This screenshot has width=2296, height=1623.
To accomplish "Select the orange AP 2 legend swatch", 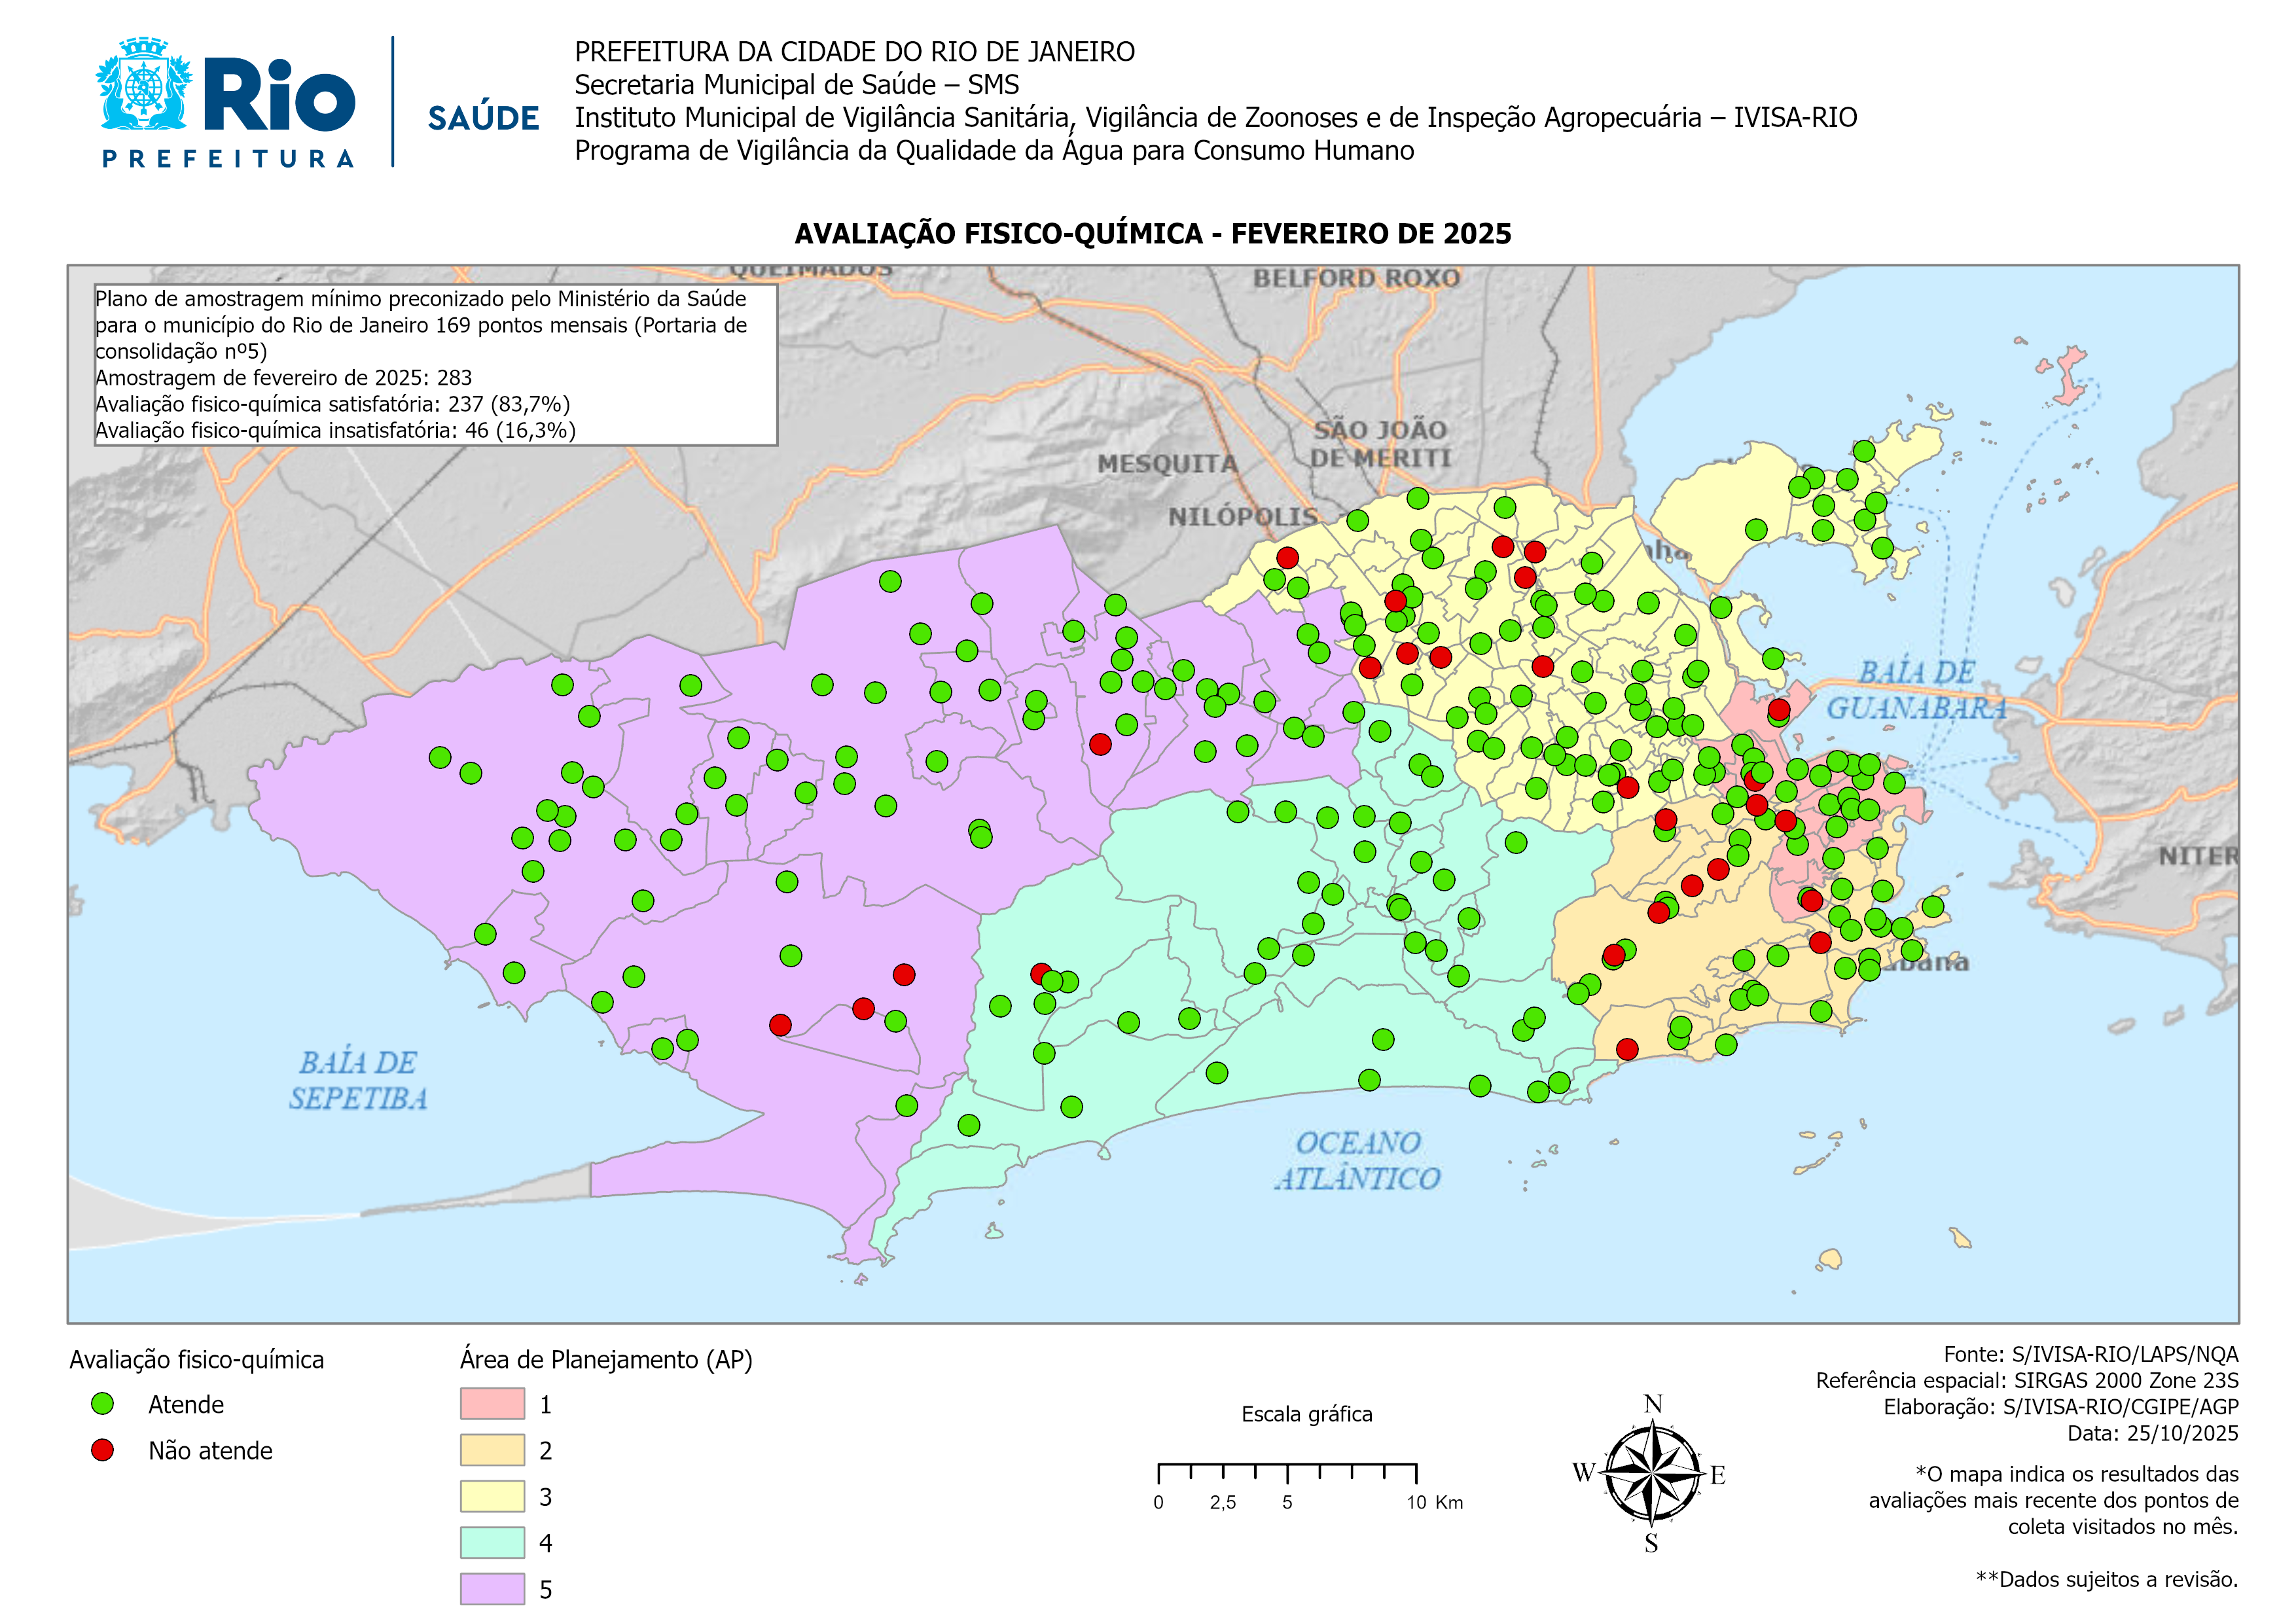I will coord(492,1450).
